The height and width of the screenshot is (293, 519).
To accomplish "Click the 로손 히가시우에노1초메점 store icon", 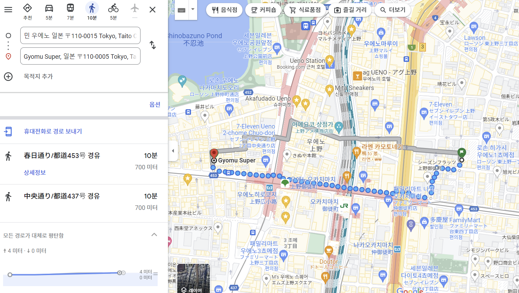I will pos(487,137).
